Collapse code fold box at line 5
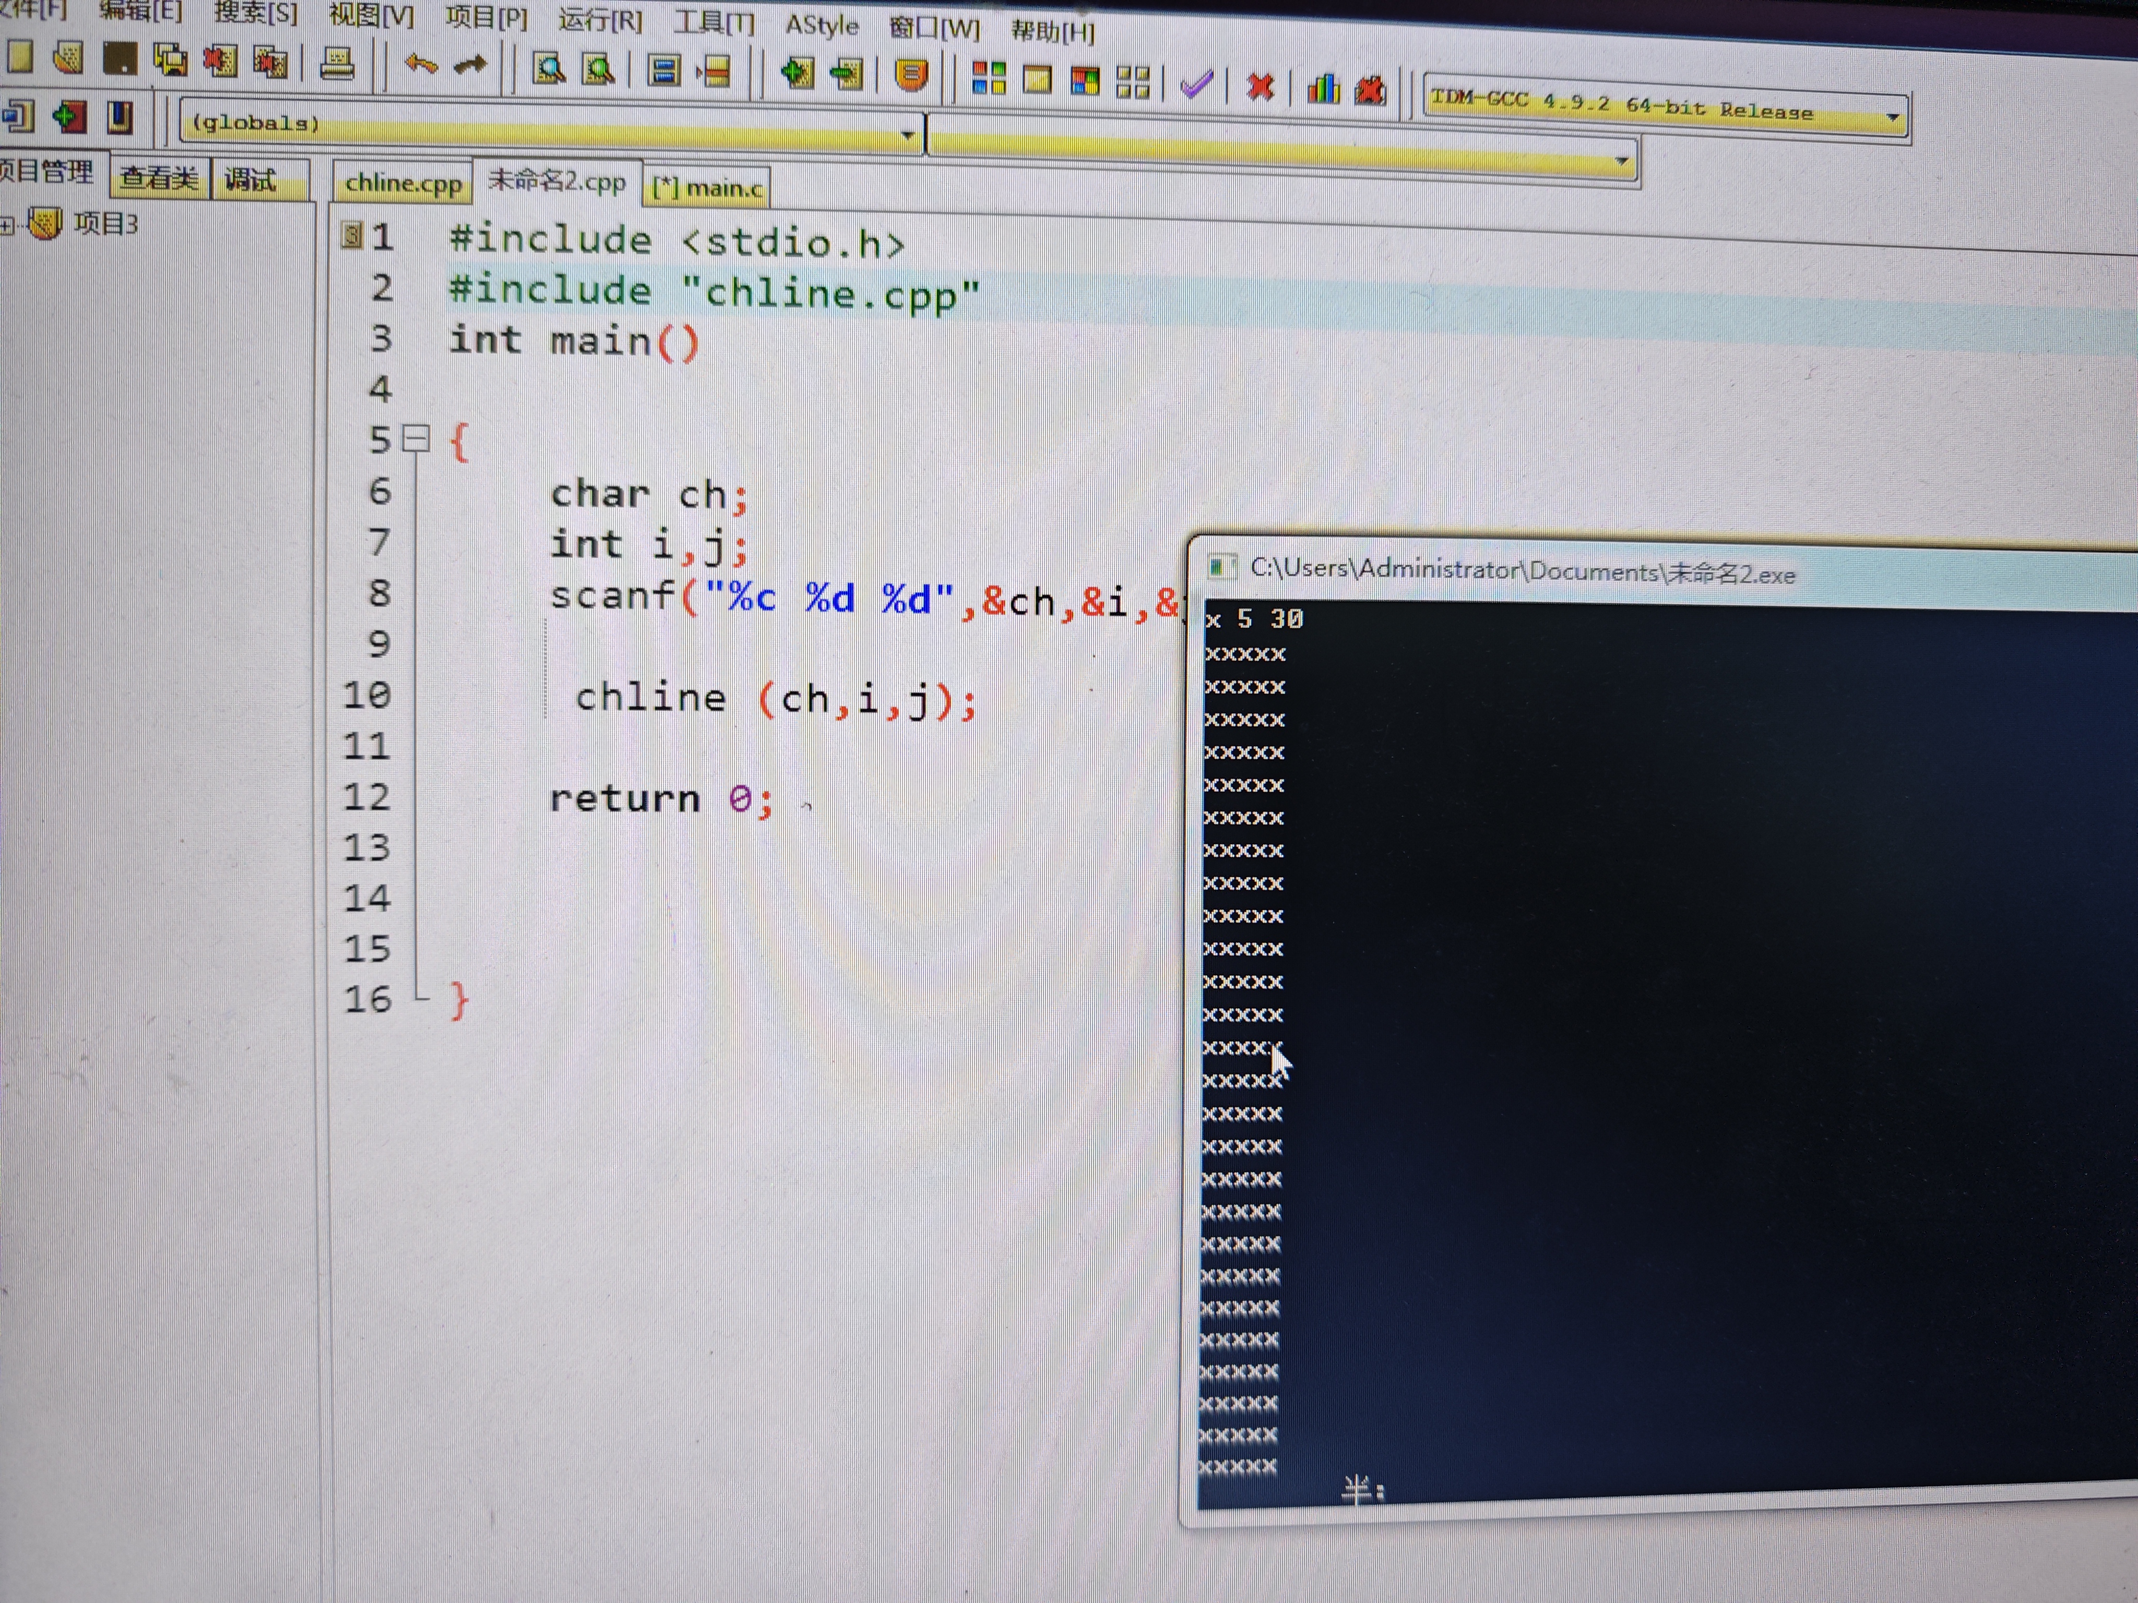The height and width of the screenshot is (1603, 2138). (x=415, y=440)
